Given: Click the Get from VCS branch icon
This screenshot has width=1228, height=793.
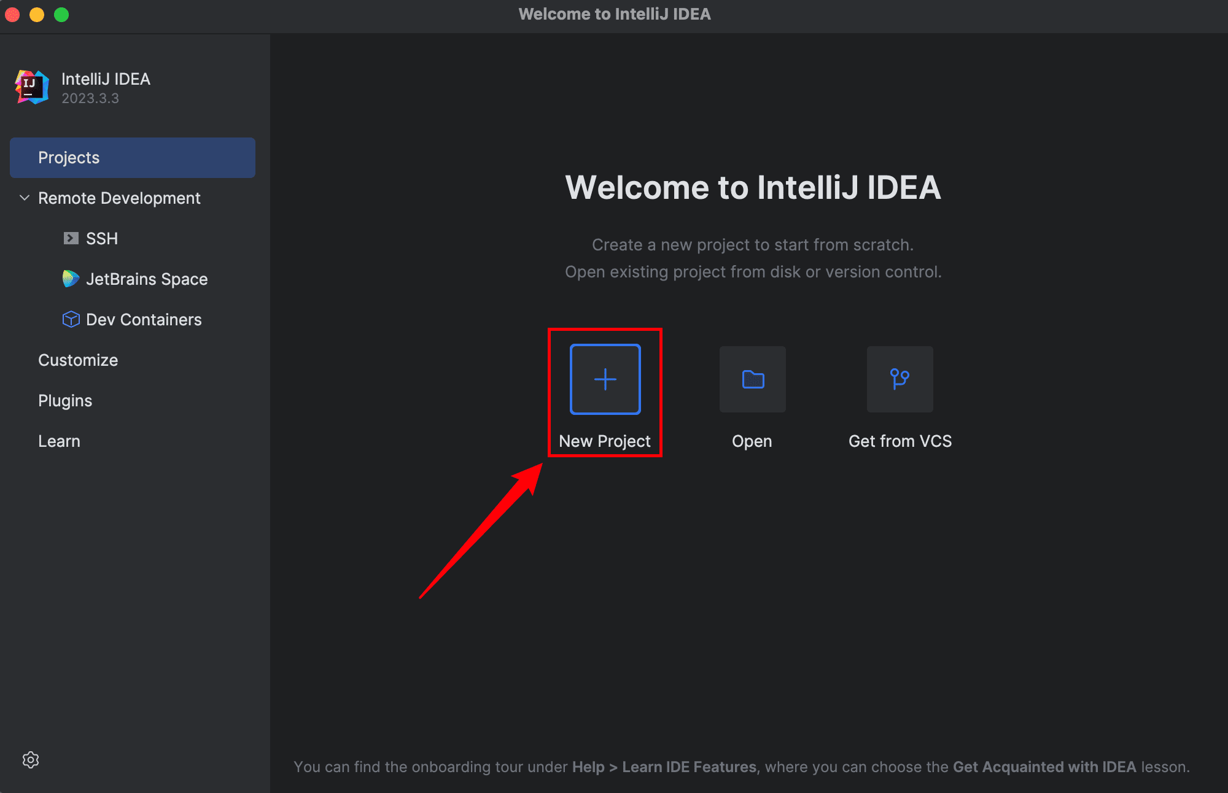Looking at the screenshot, I should point(900,379).
